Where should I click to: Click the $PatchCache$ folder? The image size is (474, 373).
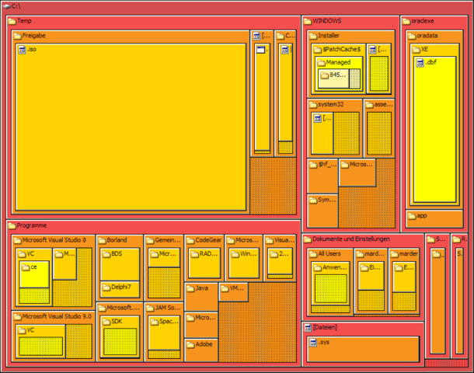pos(338,69)
